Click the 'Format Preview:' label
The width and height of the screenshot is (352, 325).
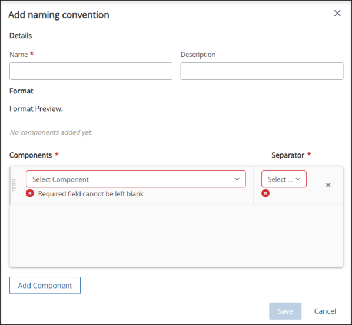[36, 109]
